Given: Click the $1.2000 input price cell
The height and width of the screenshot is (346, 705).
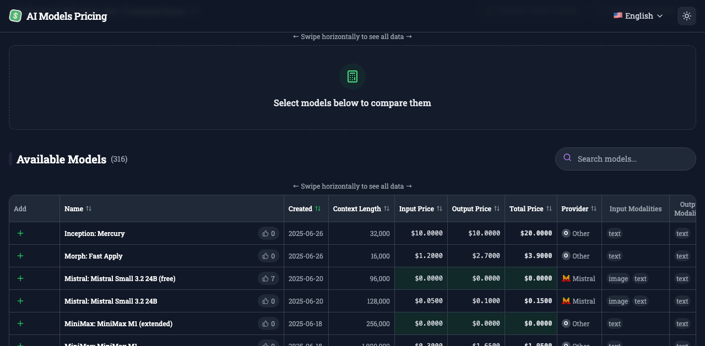Looking at the screenshot, I should pyautogui.click(x=421, y=256).
